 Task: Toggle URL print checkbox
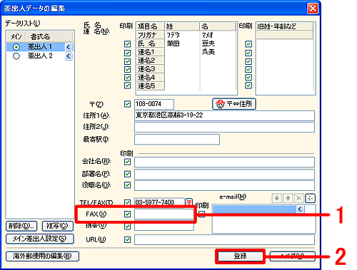pyautogui.click(x=128, y=239)
